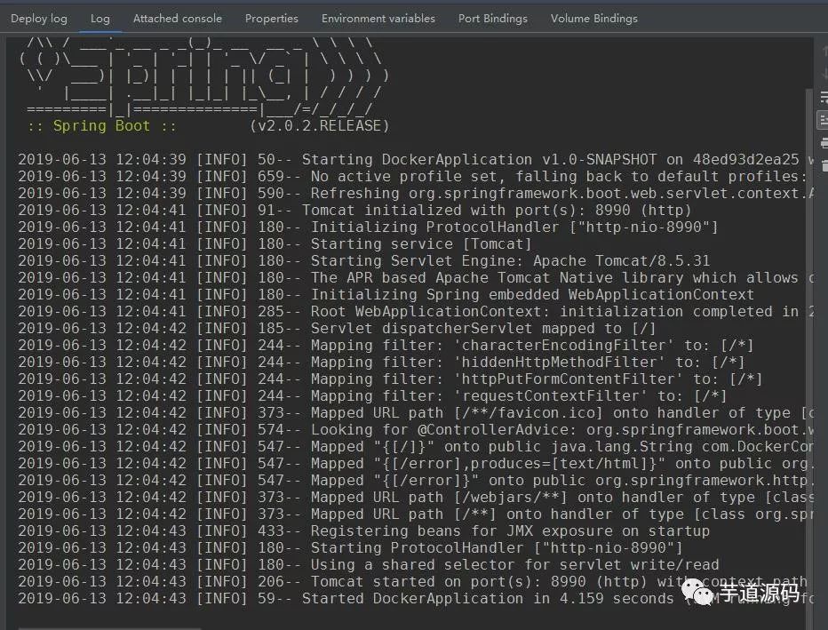Image resolution: width=828 pixels, height=630 pixels.
Task: Toggle soft-wrap icon in log toolbar
Action: pos(824,97)
